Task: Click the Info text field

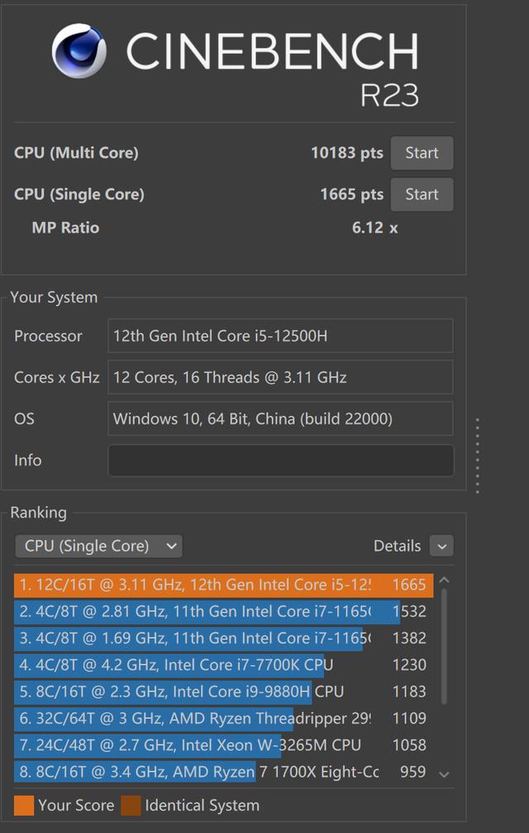Action: 280,461
